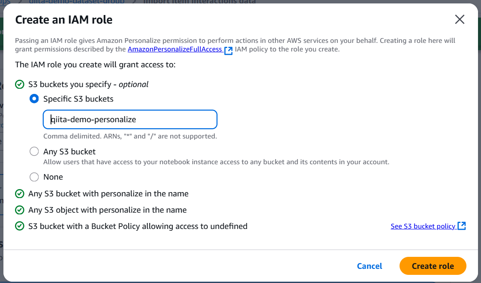The width and height of the screenshot is (481, 283).
Task: Open the AmazonPersonalizeFullAccess policy link
Action: [175, 49]
